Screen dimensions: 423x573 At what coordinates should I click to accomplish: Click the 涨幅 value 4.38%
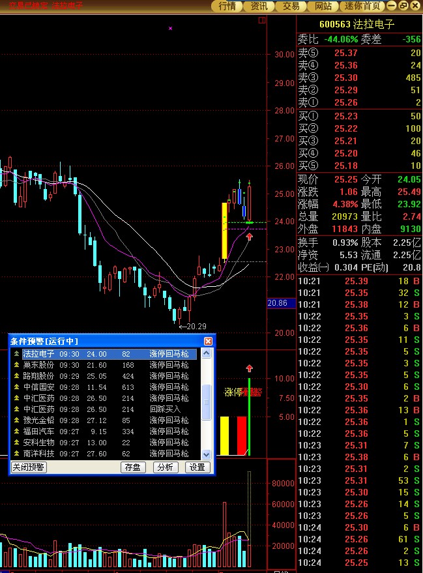pyautogui.click(x=345, y=204)
